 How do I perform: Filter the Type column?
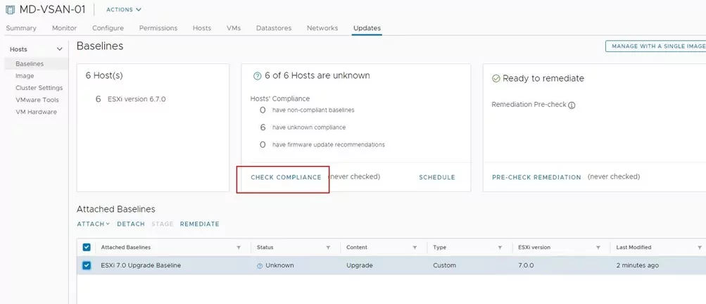click(500, 248)
